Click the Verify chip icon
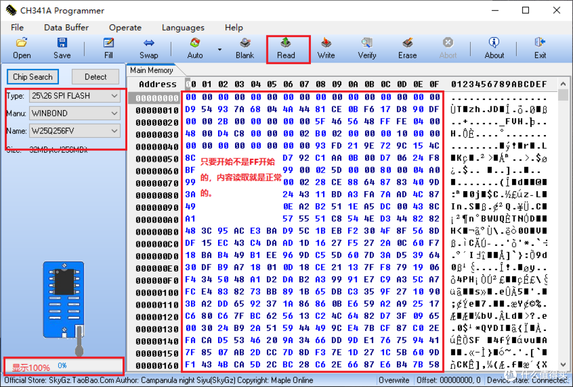The image size is (573, 387). [x=367, y=48]
